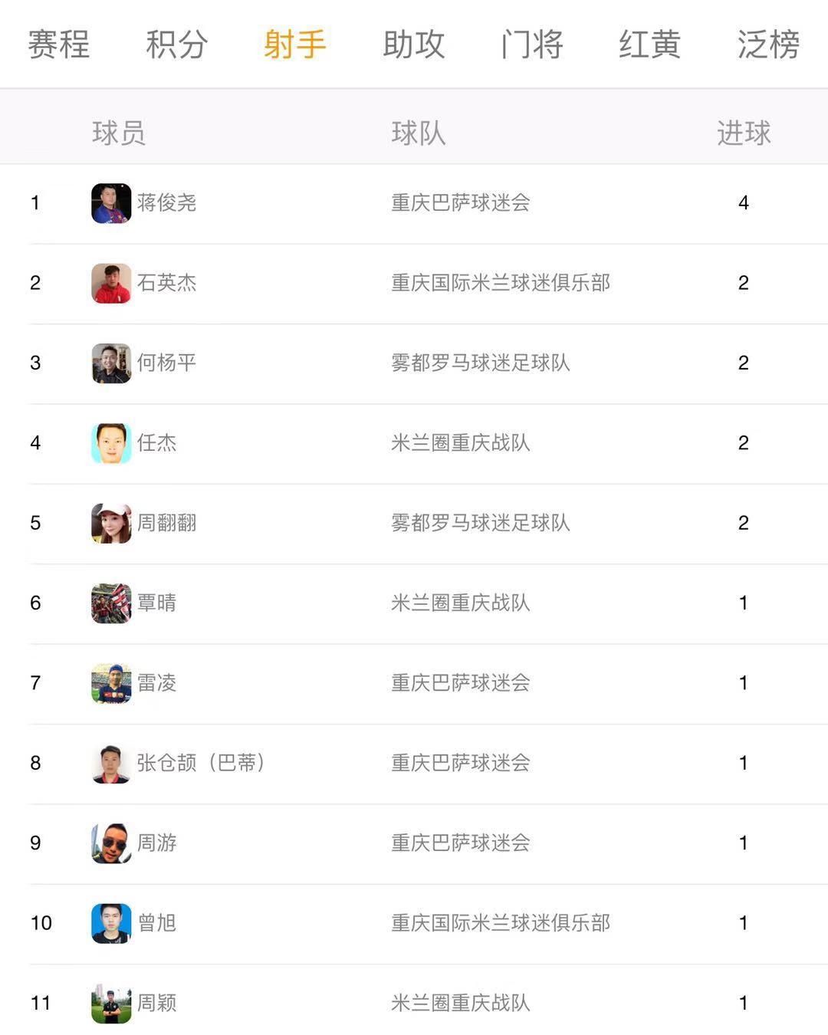Select player name 张仓颉（巴蒂）

pos(202,763)
